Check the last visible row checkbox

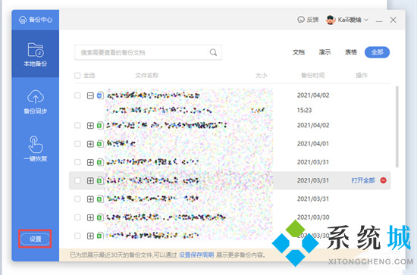tap(77, 236)
